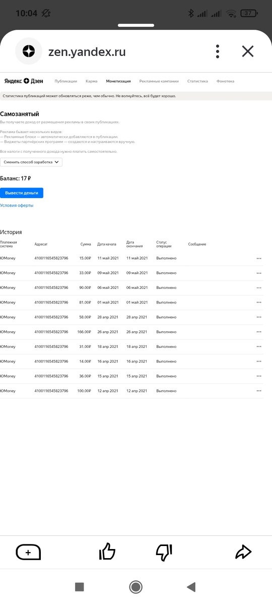Click ЮMoney in the 58.00₽ row

coord(8,317)
